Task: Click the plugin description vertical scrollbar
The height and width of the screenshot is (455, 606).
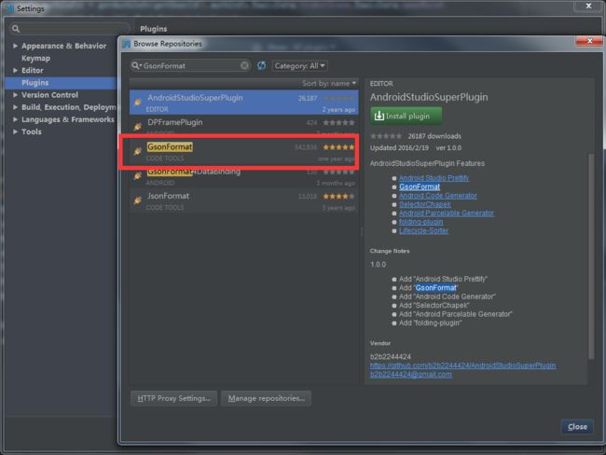Action: (590, 256)
